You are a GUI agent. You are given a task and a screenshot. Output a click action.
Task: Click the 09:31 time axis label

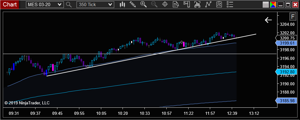tap(14, 114)
